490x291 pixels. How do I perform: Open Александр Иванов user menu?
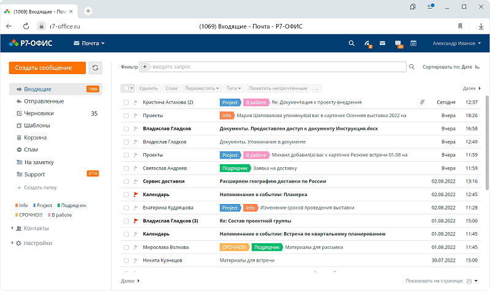tap(455, 43)
